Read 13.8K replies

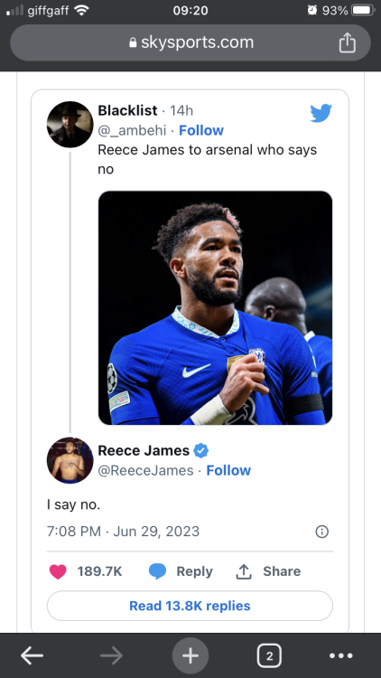pyautogui.click(x=190, y=606)
